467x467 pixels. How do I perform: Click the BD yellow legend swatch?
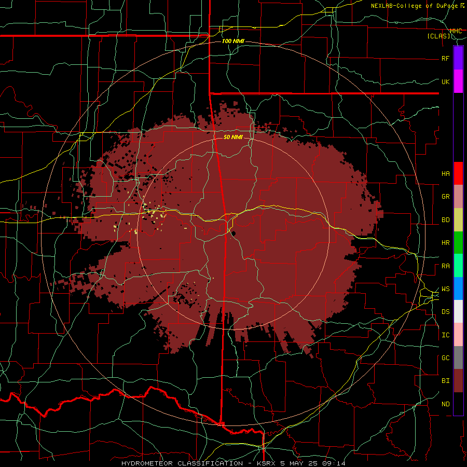point(458,219)
